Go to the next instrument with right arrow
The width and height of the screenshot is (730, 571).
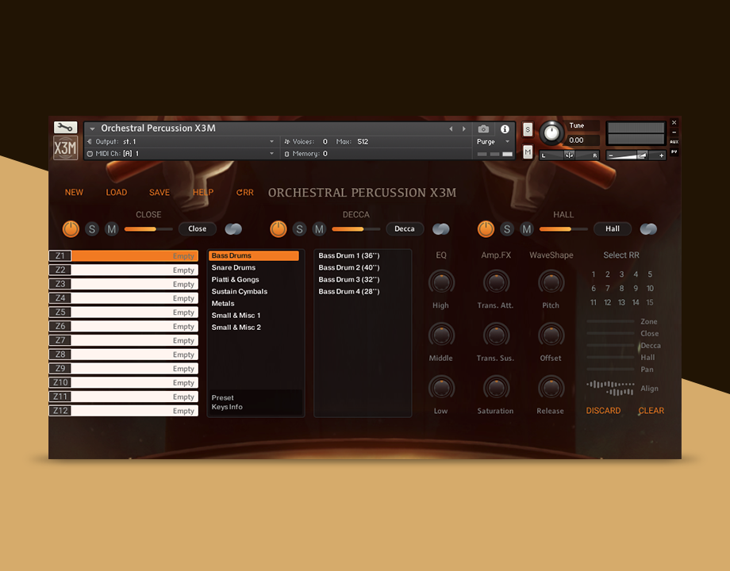coord(464,128)
